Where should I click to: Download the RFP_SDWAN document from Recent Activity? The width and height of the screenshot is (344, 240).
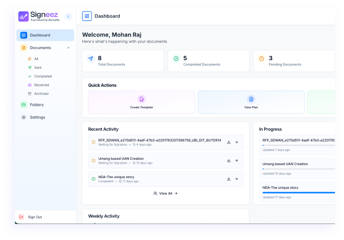point(229,142)
